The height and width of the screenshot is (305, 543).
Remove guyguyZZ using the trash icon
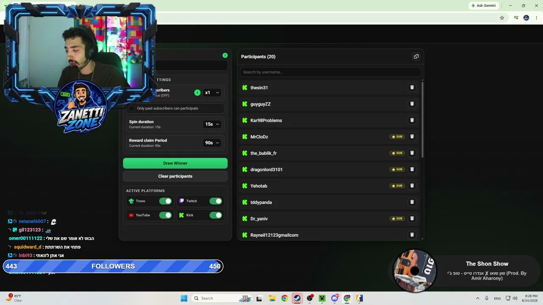(411, 104)
